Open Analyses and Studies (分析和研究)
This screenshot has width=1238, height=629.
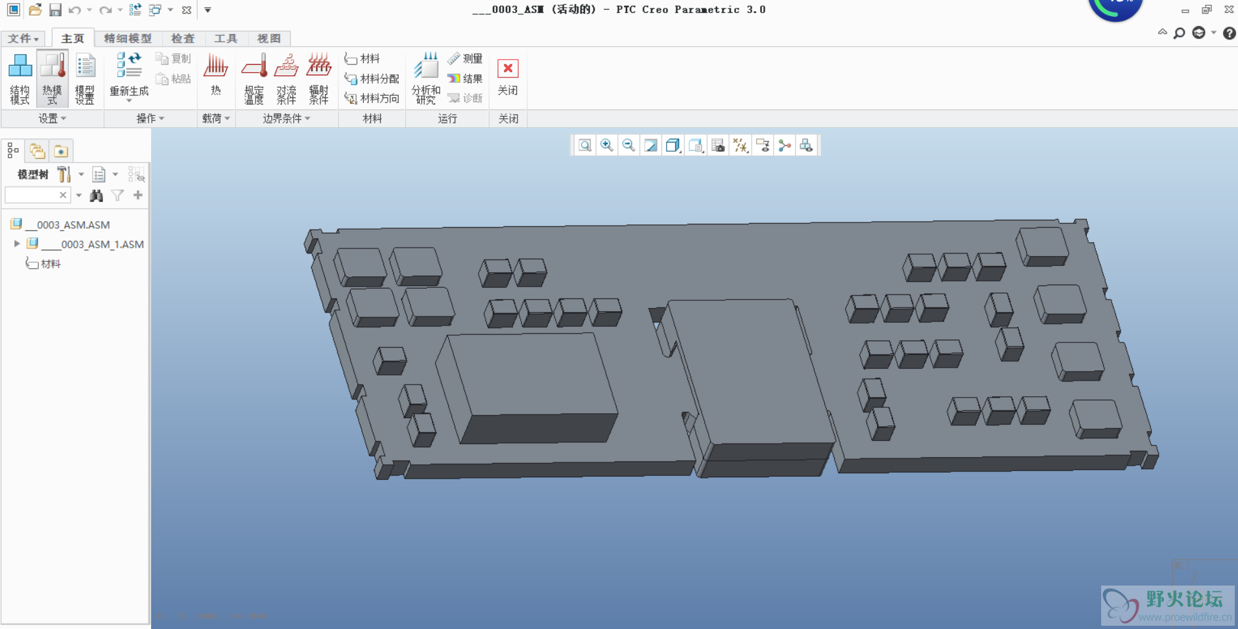pos(425,78)
